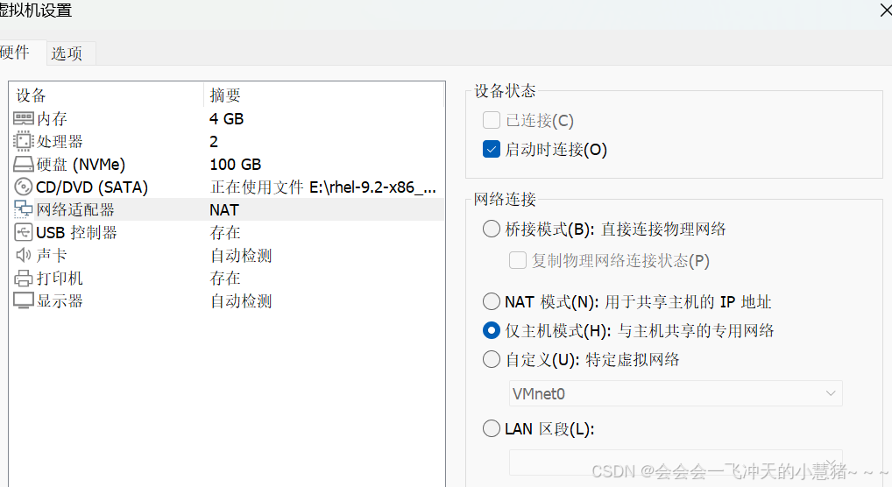The width and height of the screenshot is (892, 487).
Task: Open the VMnet0 dropdown list
Action: (x=676, y=393)
